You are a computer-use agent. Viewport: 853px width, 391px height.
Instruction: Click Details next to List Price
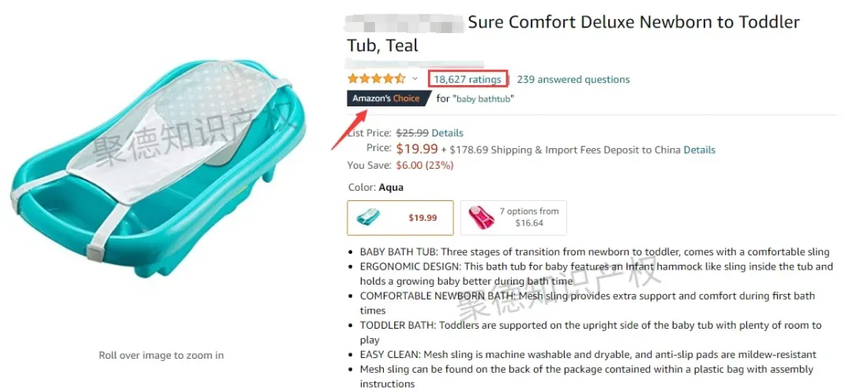pyautogui.click(x=447, y=132)
